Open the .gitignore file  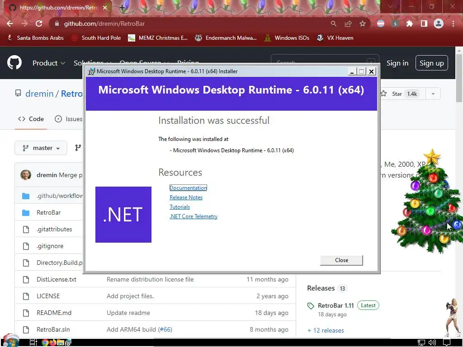click(x=50, y=246)
